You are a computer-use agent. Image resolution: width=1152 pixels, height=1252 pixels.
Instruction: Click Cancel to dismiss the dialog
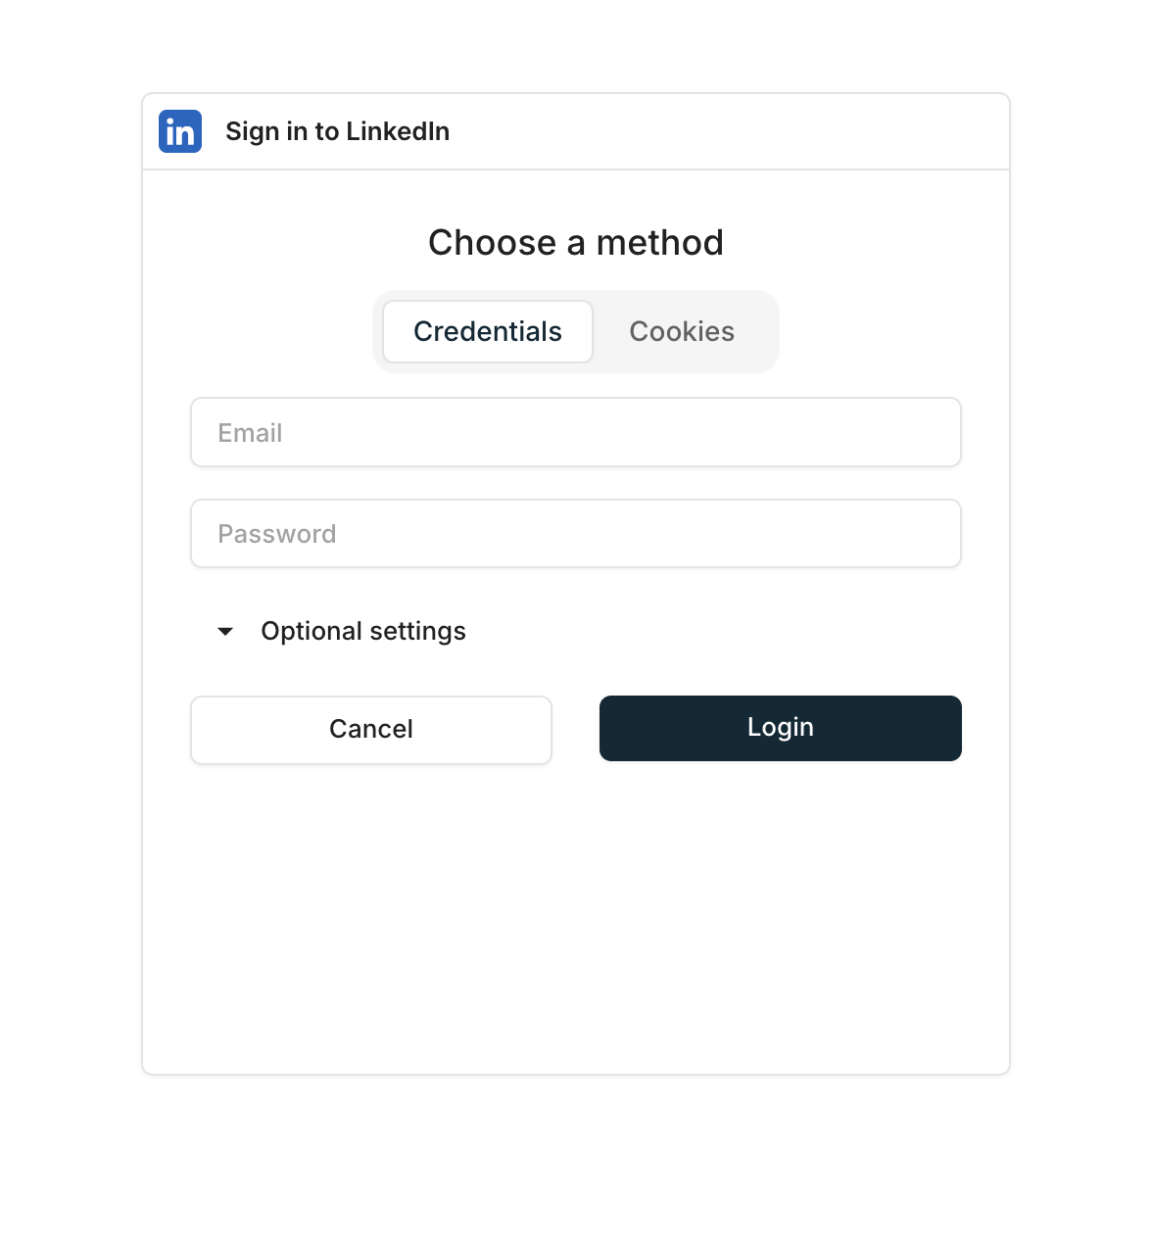click(370, 729)
